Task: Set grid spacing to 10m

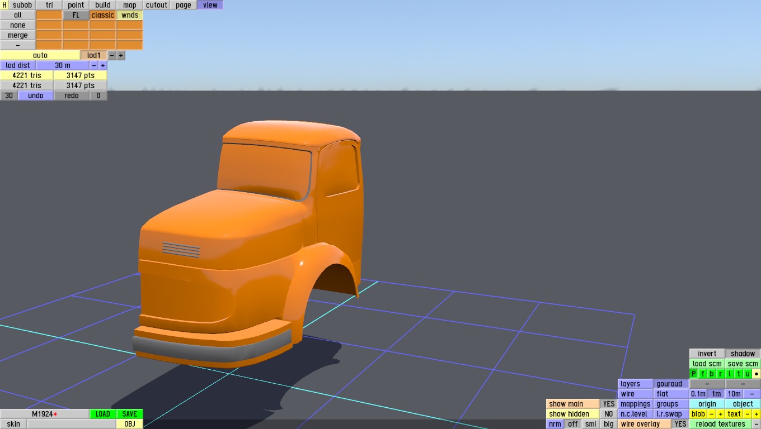Action: pos(734,394)
